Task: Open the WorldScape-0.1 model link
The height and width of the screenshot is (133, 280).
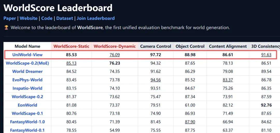Action: [x=27, y=113]
